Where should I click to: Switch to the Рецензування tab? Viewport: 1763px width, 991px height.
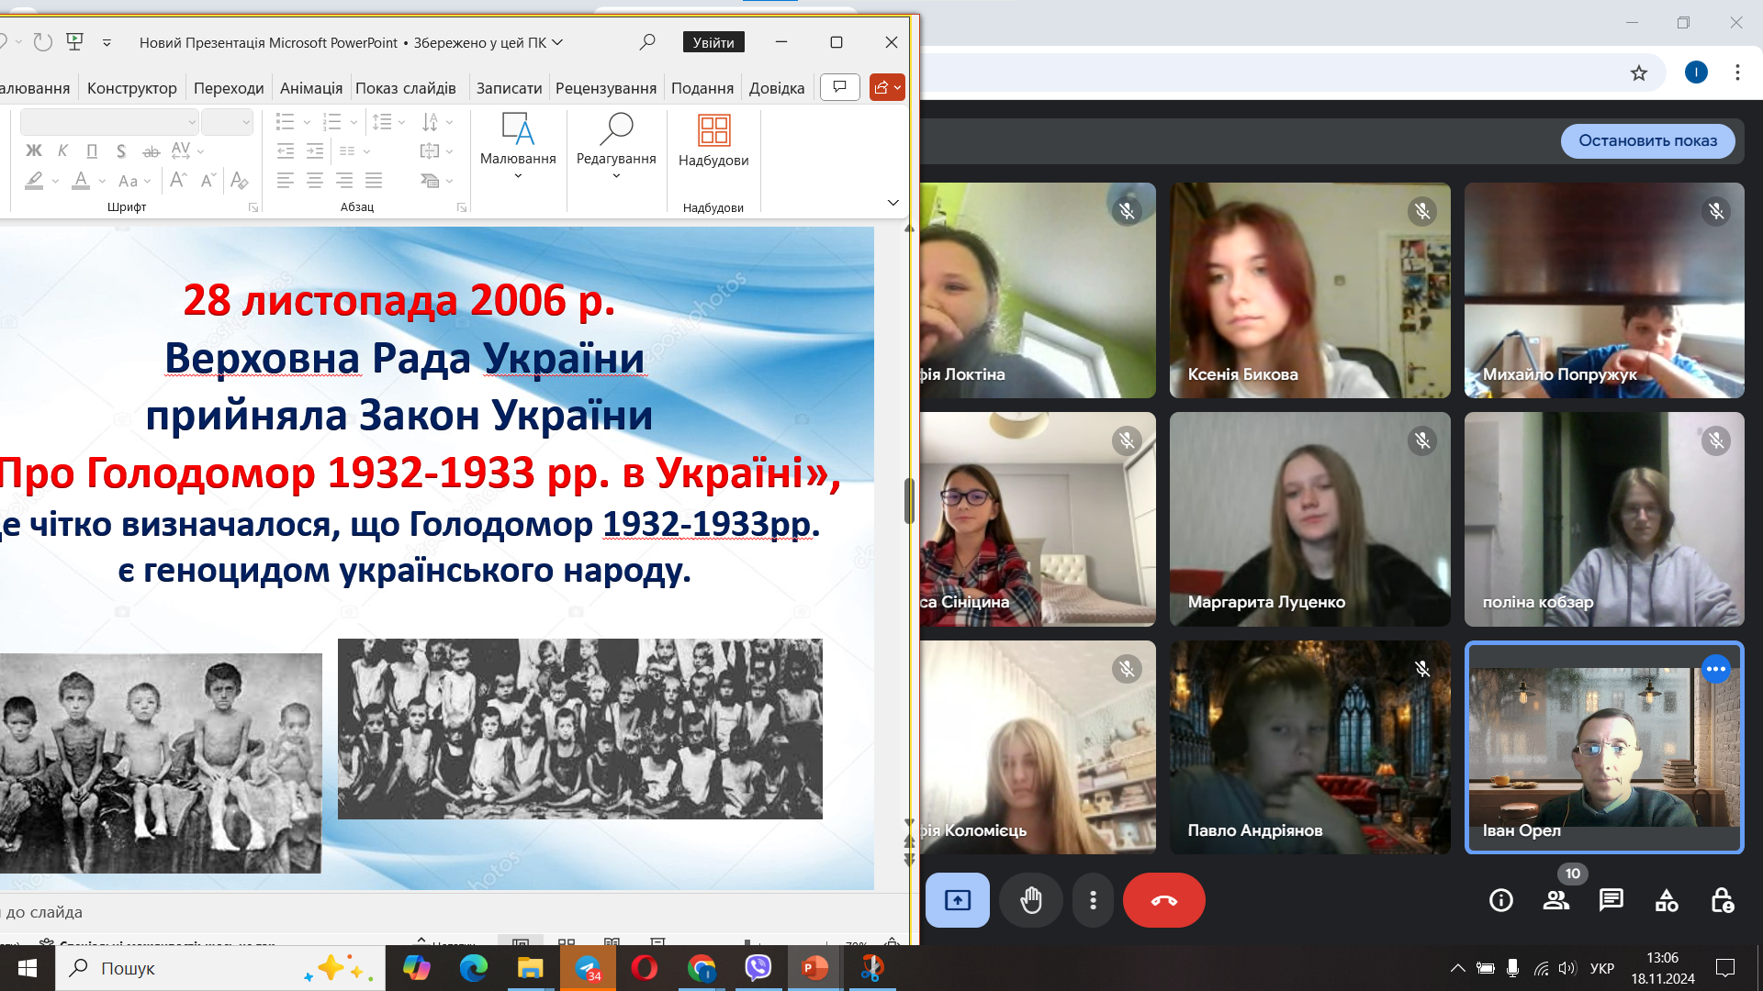click(x=605, y=88)
